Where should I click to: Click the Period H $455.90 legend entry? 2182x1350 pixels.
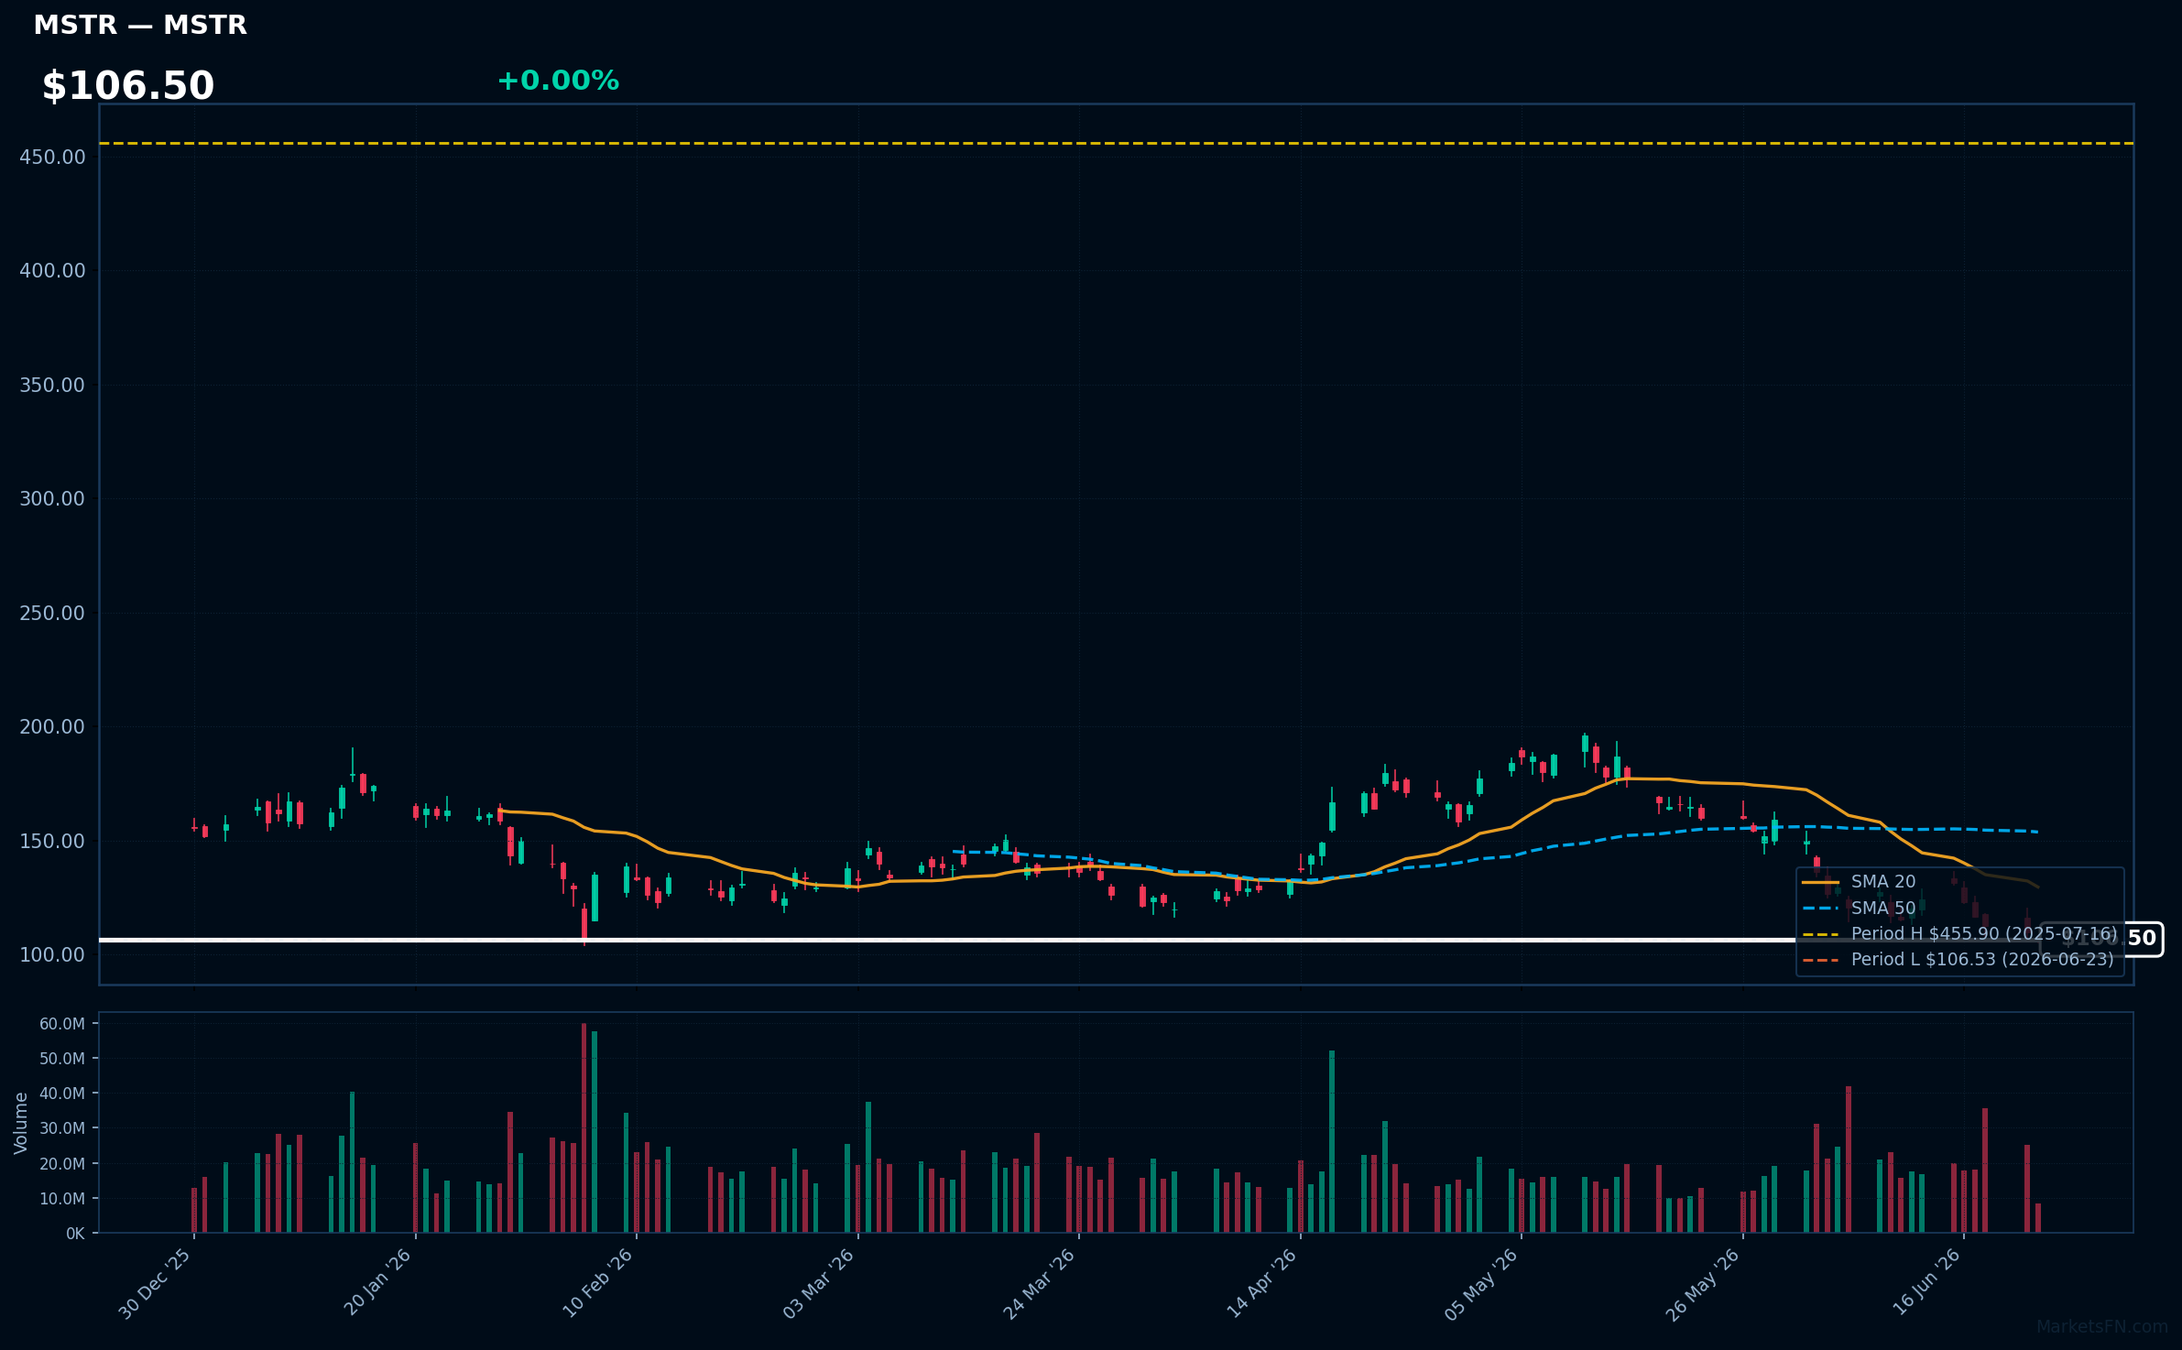1959,934
